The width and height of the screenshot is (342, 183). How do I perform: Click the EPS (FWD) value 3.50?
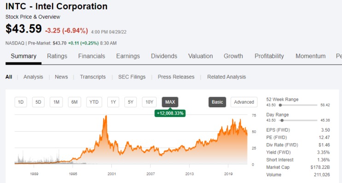click(325, 130)
